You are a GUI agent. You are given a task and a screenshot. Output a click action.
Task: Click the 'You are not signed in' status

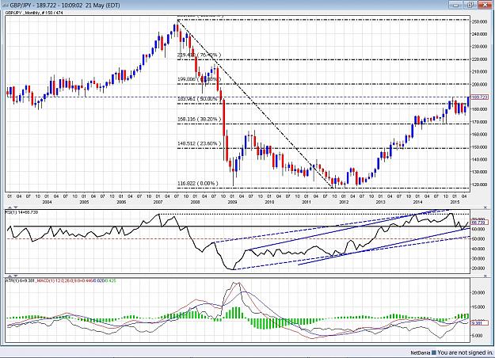pos(465,352)
